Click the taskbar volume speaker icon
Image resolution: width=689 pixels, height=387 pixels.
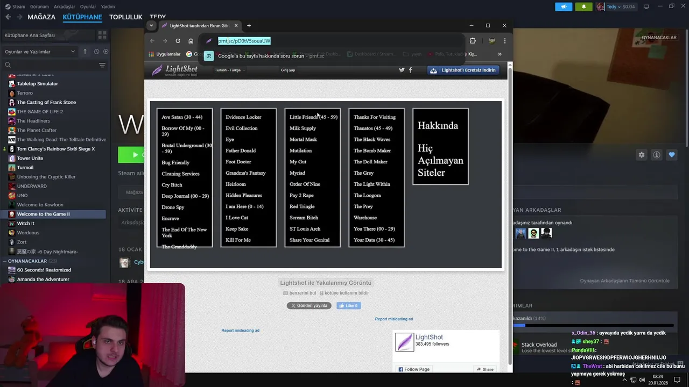(x=643, y=380)
